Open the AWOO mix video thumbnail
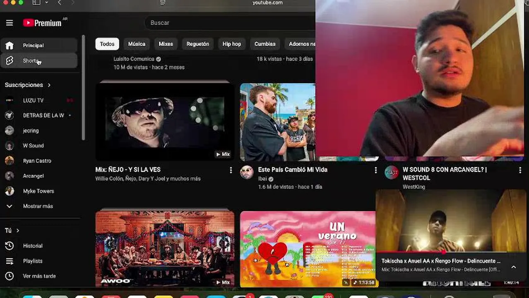 click(x=165, y=248)
